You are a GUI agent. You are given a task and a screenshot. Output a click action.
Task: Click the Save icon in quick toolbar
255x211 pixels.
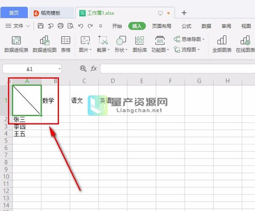[40, 26]
